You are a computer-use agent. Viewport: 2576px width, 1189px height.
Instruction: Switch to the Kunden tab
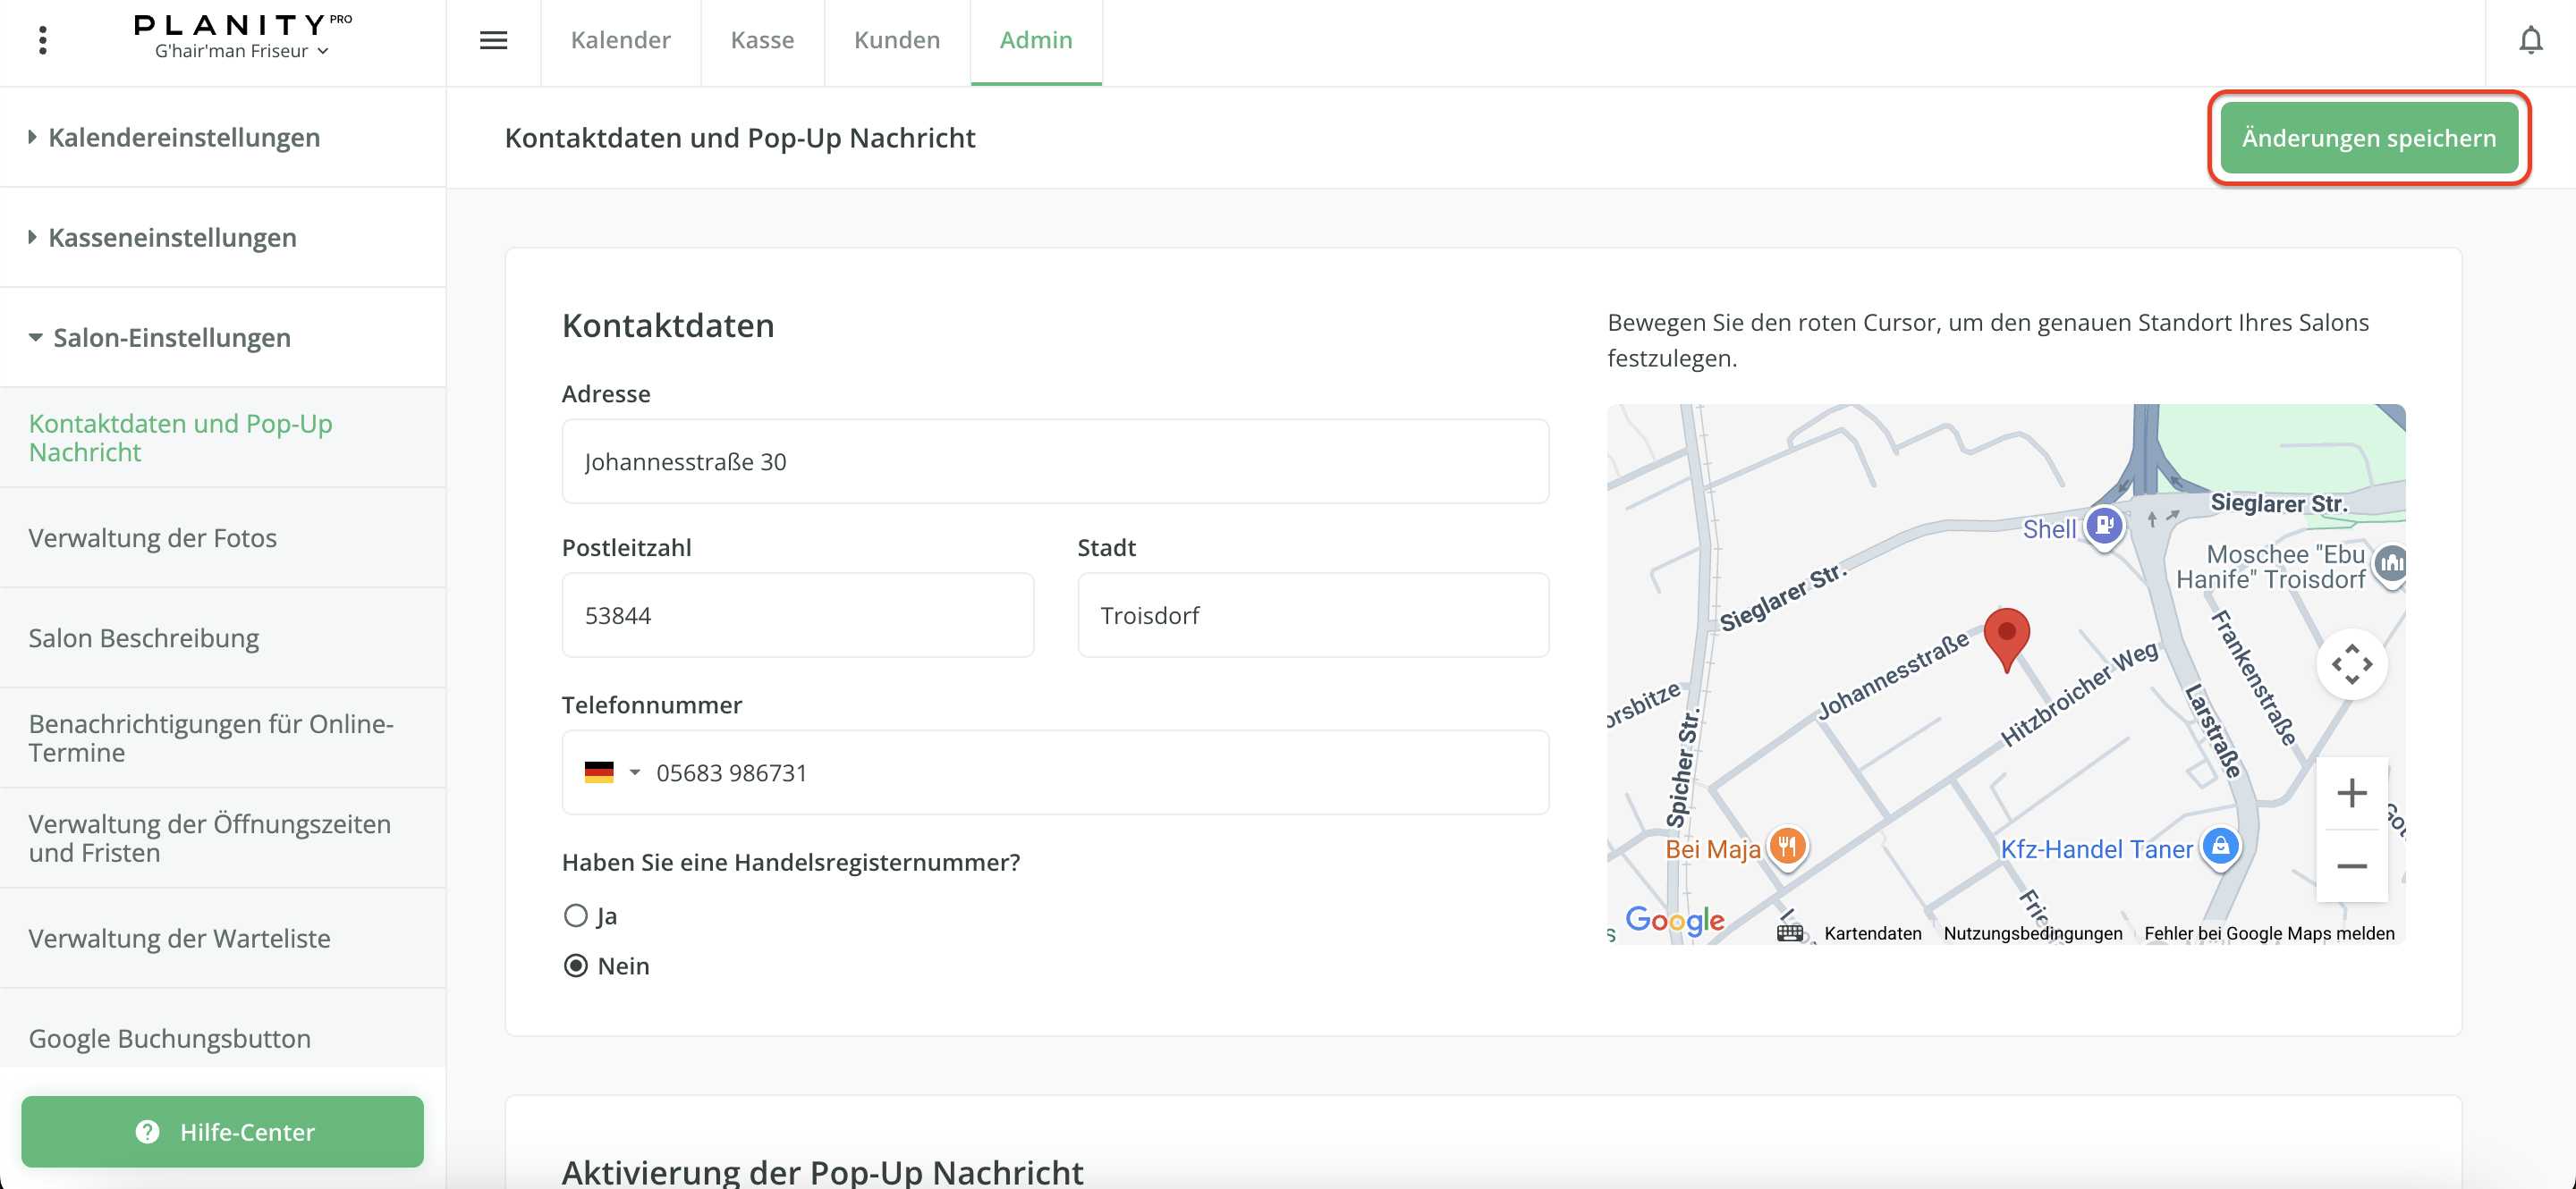[896, 40]
